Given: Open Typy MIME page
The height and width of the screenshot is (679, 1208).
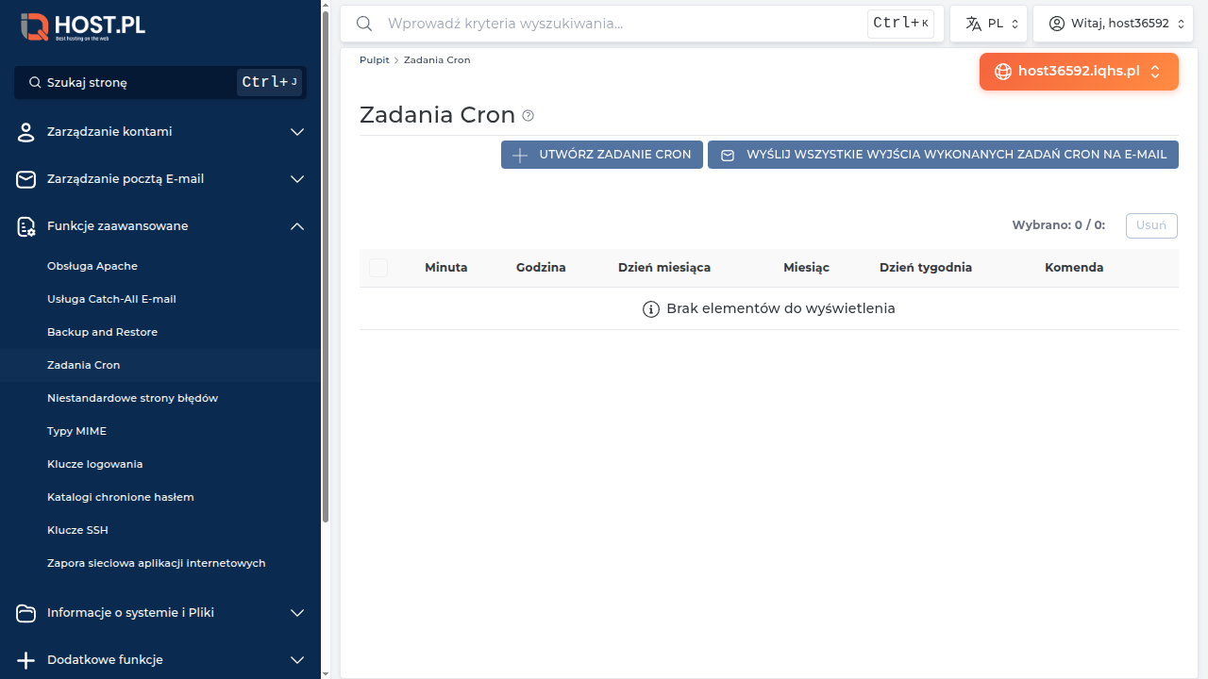Looking at the screenshot, I should [76, 431].
